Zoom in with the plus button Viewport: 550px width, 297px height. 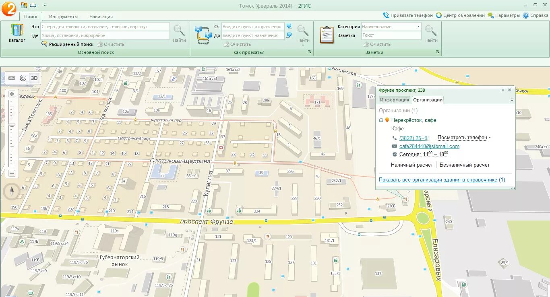12,94
